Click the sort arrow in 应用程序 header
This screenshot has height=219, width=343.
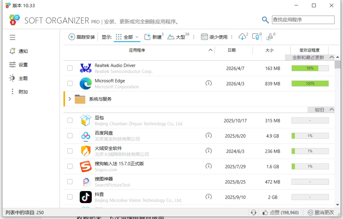point(211,50)
